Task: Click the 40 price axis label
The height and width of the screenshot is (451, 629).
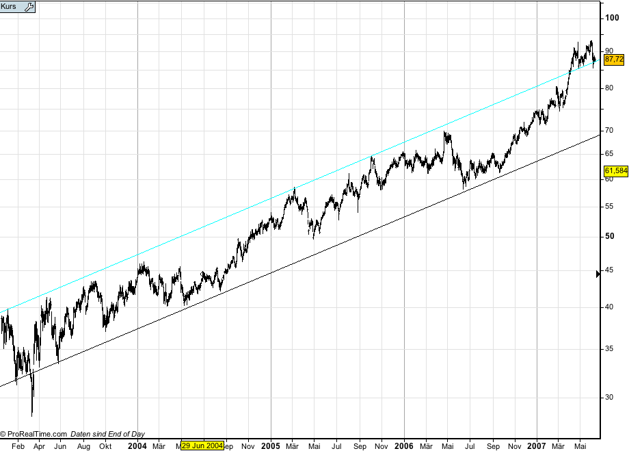Action: click(x=609, y=307)
